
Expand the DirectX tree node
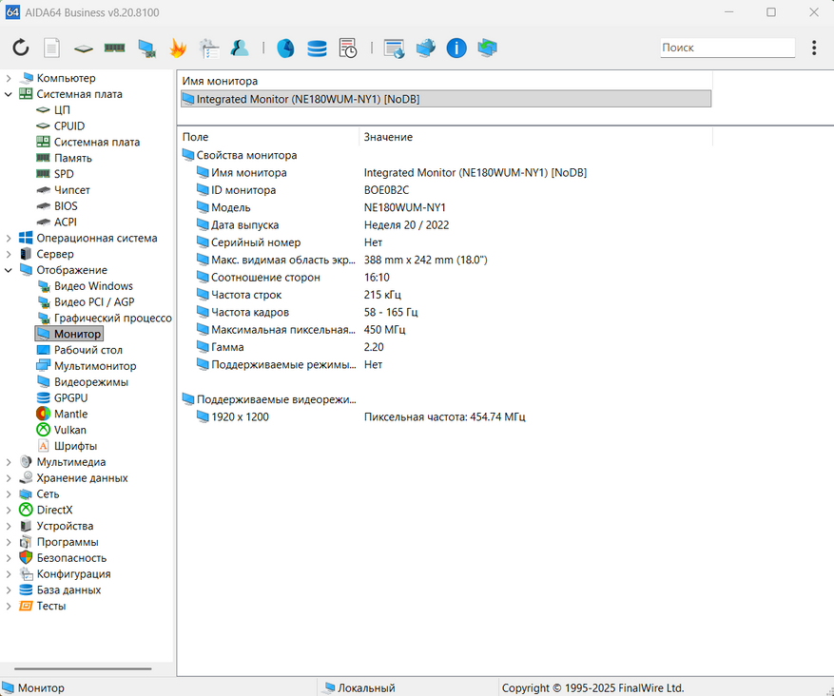(8, 510)
